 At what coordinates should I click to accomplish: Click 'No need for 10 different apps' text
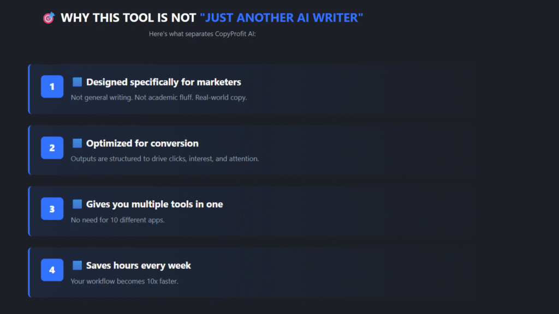(x=117, y=220)
